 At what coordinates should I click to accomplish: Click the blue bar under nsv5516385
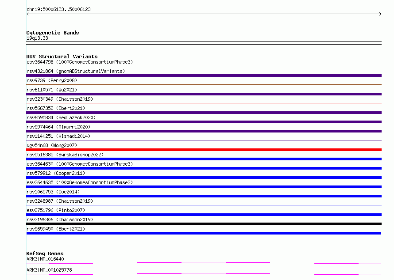pos(204,159)
